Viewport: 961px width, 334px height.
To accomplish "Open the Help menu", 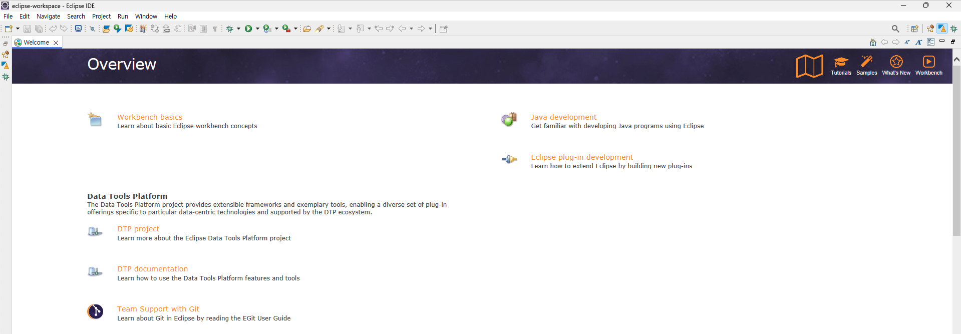I will pyautogui.click(x=170, y=16).
